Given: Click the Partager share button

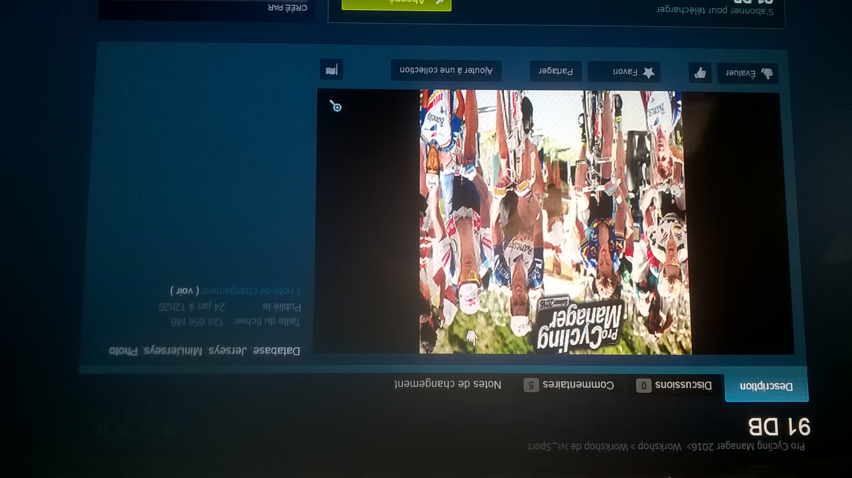Looking at the screenshot, I should pyautogui.click(x=556, y=71).
